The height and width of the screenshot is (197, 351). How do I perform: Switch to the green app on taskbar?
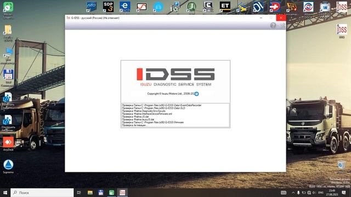click(x=111, y=192)
